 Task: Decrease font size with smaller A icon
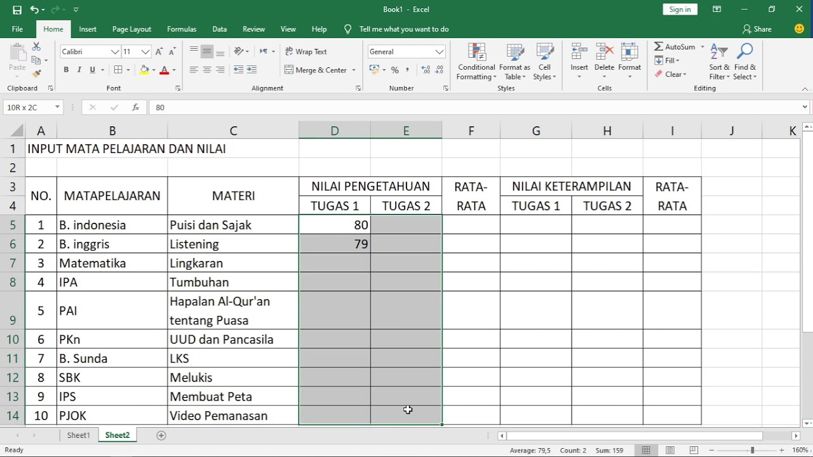171,51
